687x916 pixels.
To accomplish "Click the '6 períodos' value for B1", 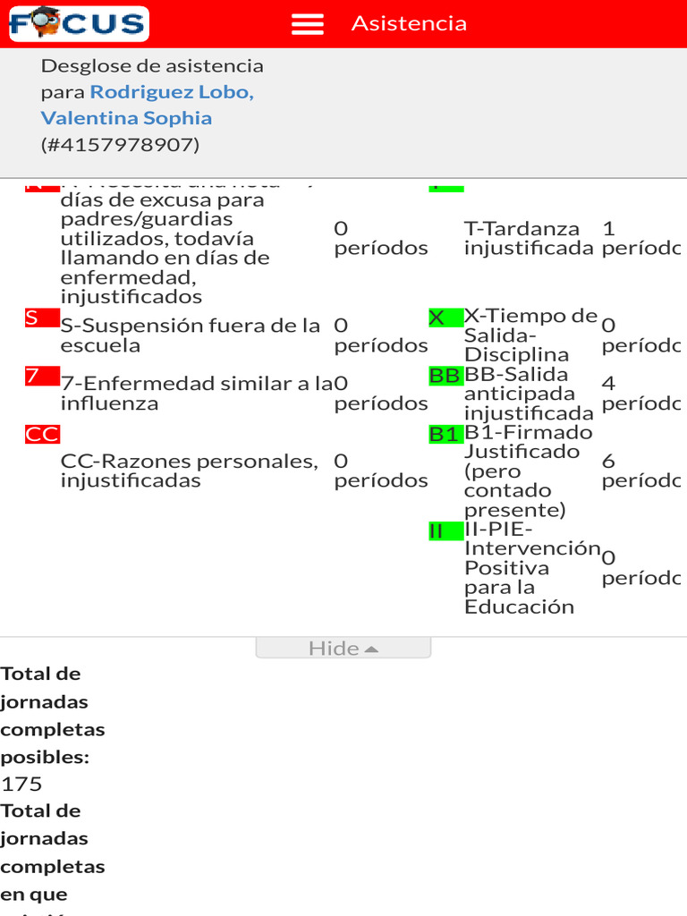I will [640, 471].
